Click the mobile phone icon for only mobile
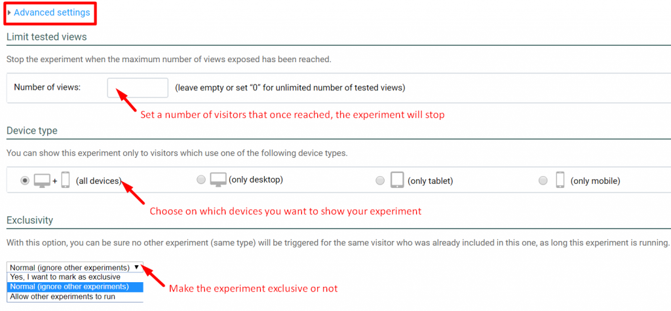671x311 pixels. [x=560, y=180]
